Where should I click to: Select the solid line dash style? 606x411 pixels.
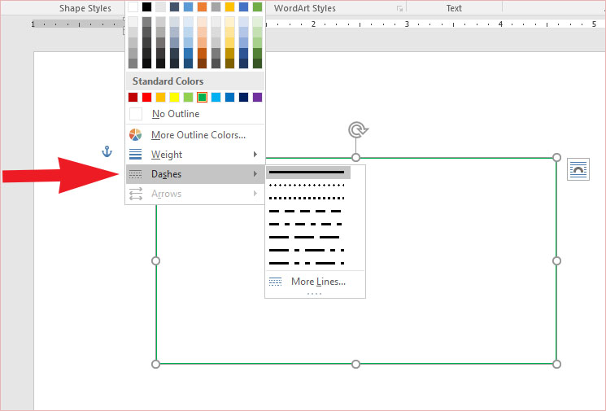308,173
